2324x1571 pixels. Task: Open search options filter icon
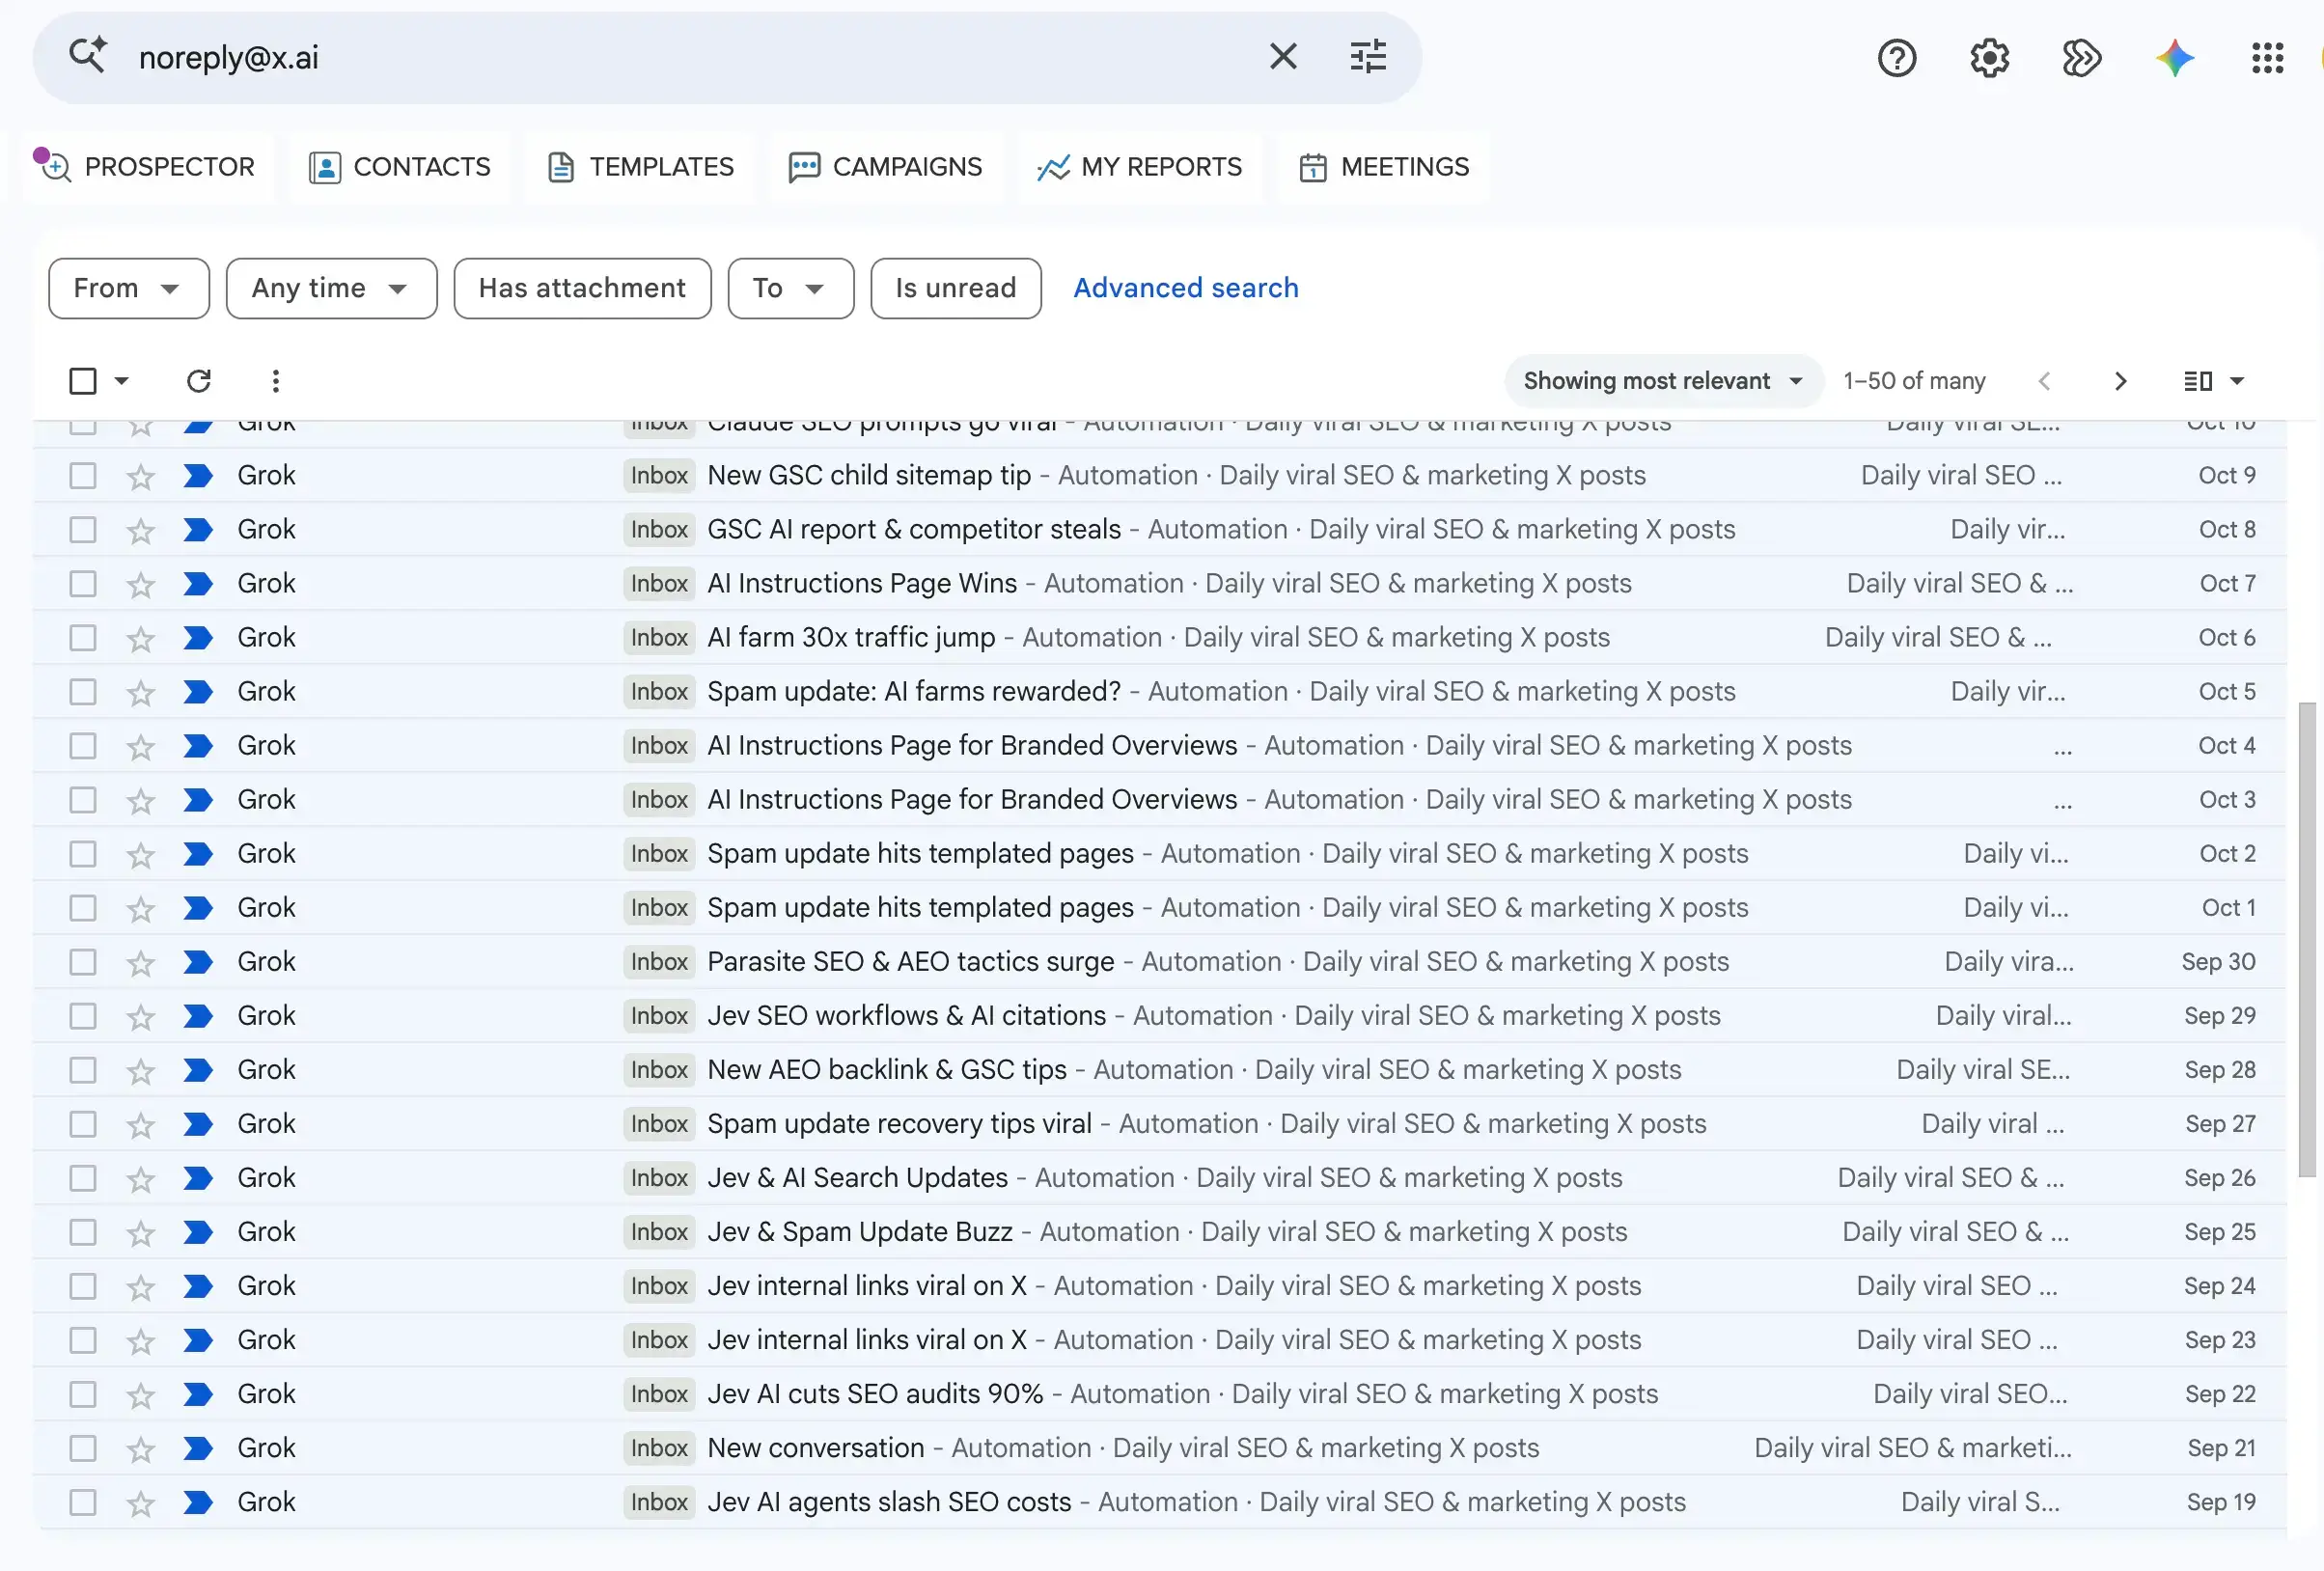pyautogui.click(x=1368, y=57)
